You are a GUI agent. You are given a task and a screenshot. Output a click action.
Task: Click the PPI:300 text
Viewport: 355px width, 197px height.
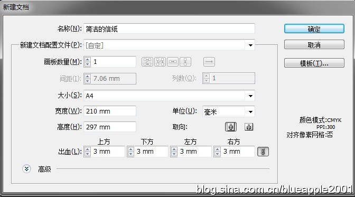[325, 127]
